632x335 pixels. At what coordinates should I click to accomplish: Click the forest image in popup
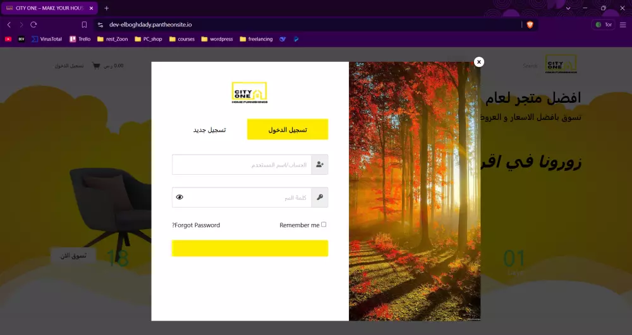click(x=415, y=191)
